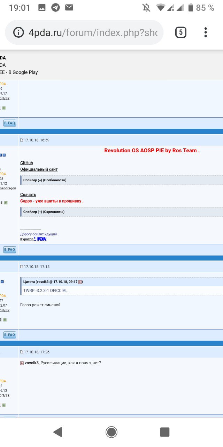Open the 5 3/32 device link in 17:15 post sidebar
This screenshot has height=447, width=223.
(x=5, y=310)
